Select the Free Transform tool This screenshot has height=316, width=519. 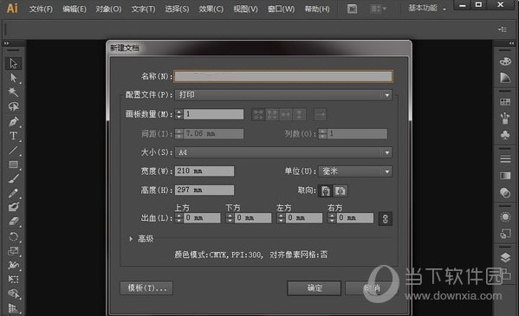[x=13, y=280]
